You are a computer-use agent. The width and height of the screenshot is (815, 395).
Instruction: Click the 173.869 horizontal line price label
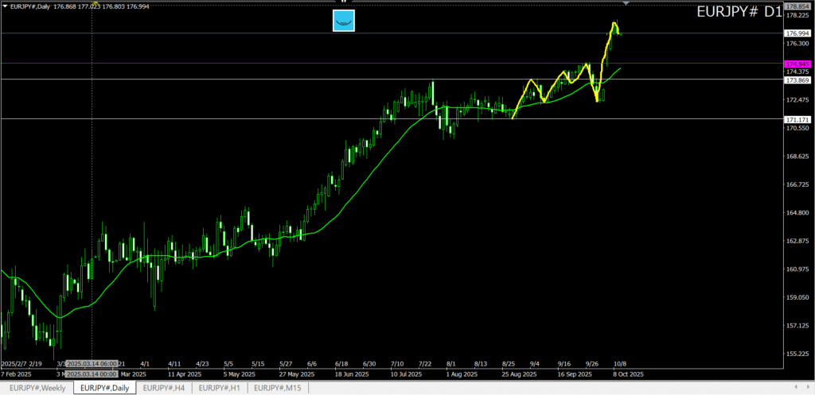[797, 80]
